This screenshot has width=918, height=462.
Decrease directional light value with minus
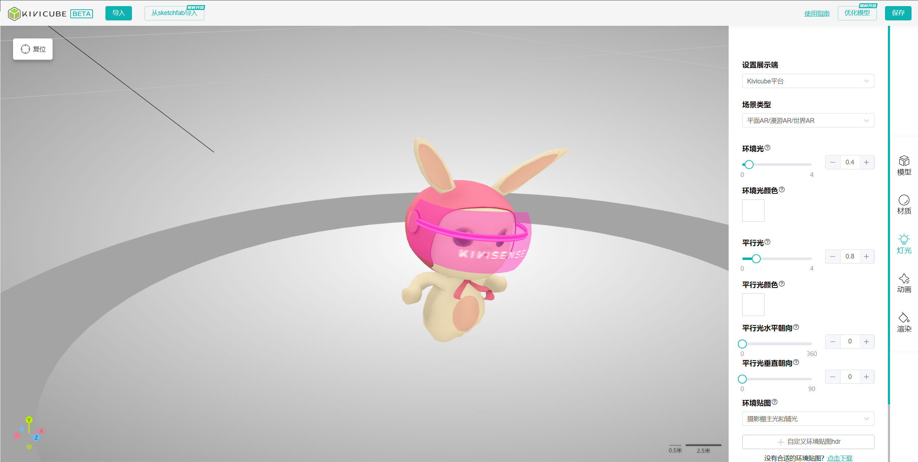pyautogui.click(x=833, y=256)
